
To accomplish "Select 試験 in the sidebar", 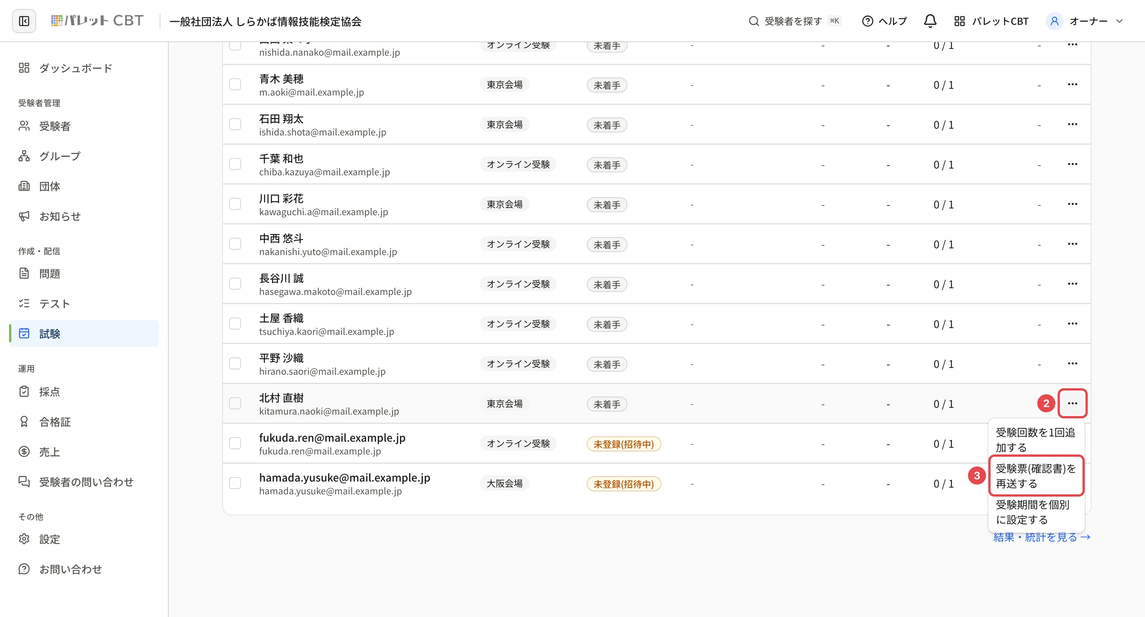I will pyautogui.click(x=84, y=334).
